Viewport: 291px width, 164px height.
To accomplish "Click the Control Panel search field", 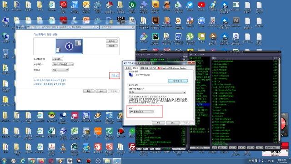I will point(117,27).
